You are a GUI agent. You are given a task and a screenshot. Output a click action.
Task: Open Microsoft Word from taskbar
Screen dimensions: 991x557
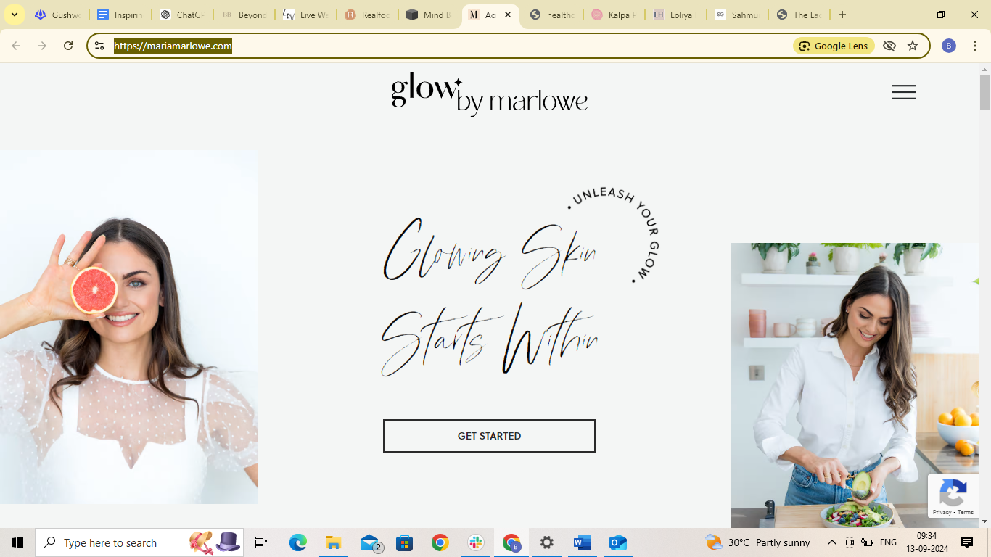point(583,542)
